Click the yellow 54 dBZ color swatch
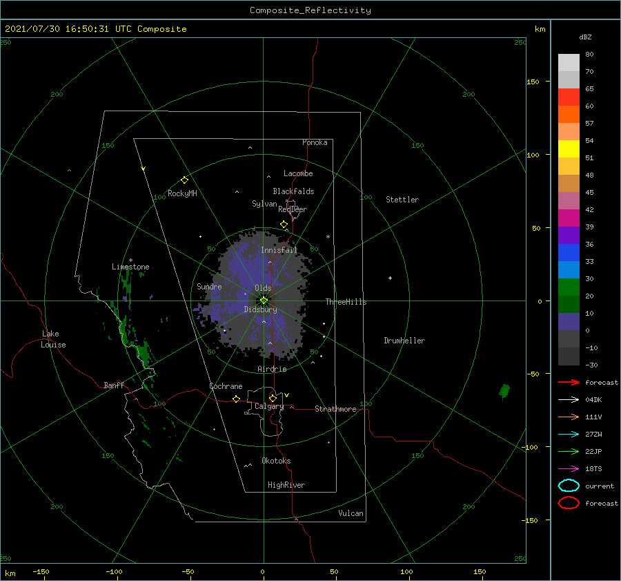This screenshot has width=621, height=581. click(x=569, y=149)
